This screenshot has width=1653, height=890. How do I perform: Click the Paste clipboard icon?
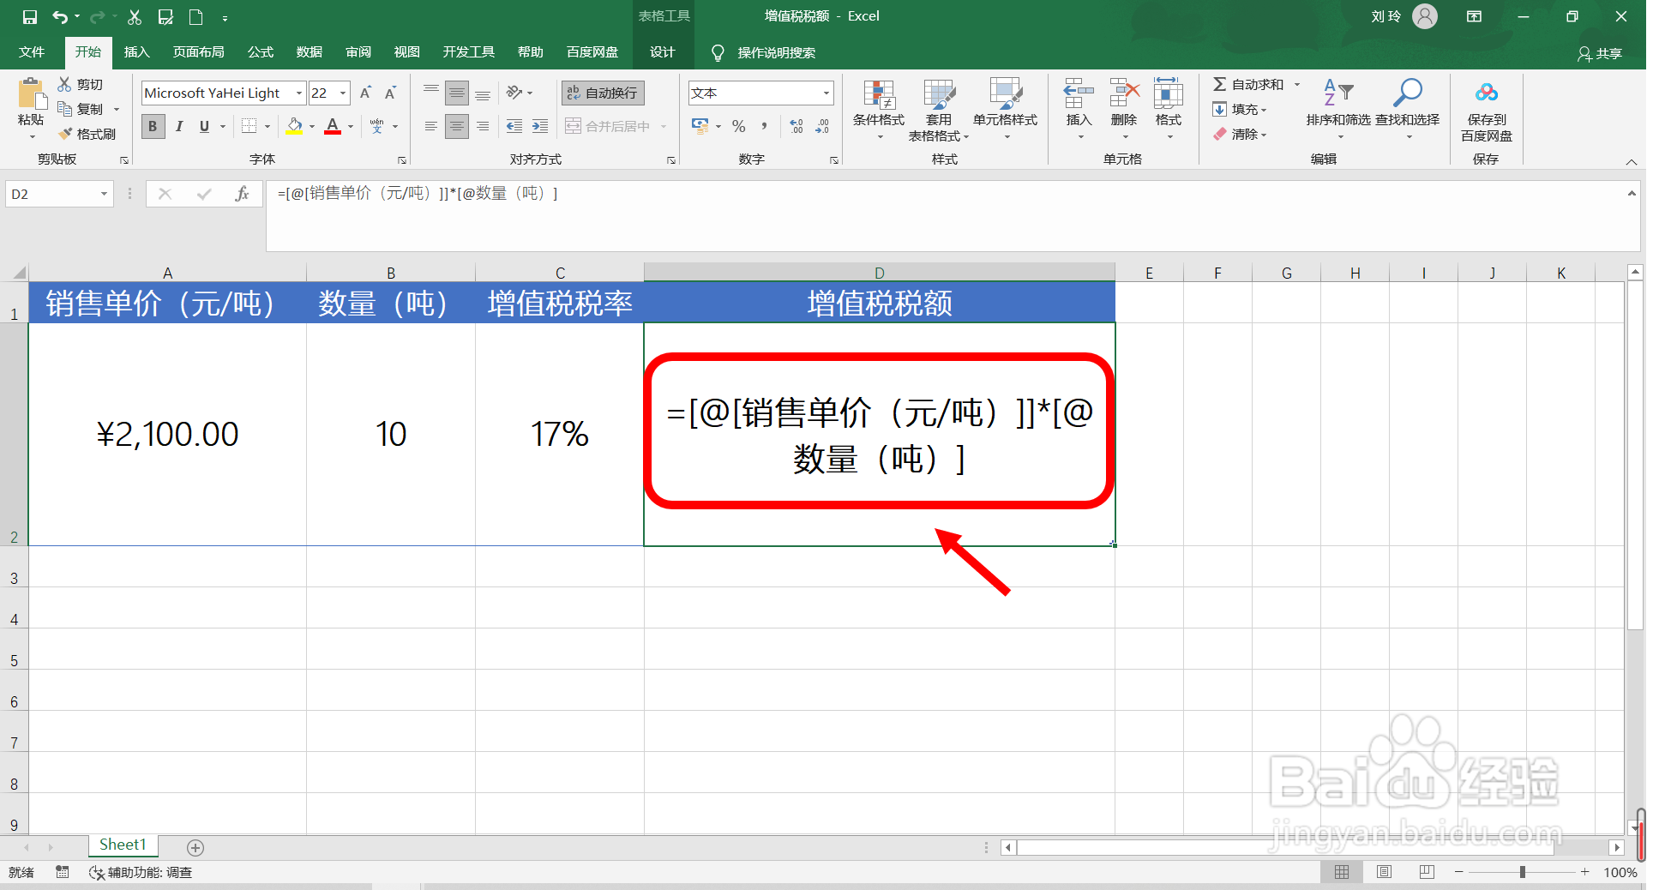click(31, 93)
